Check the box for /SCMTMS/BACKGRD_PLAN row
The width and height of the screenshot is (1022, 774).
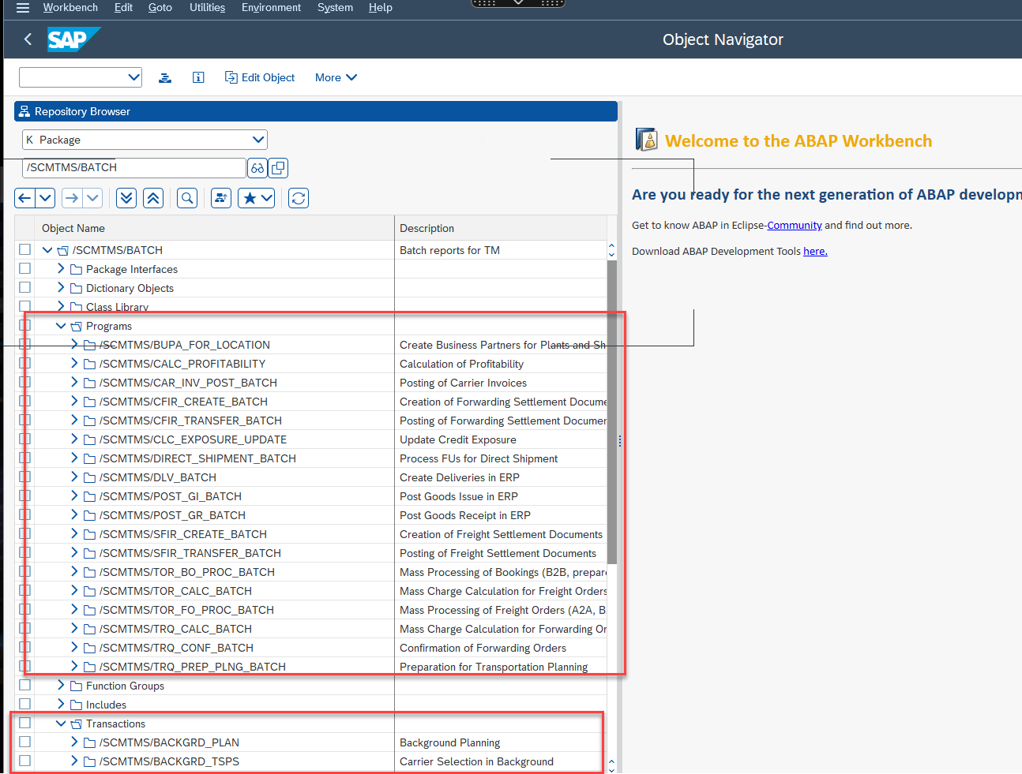coord(24,742)
